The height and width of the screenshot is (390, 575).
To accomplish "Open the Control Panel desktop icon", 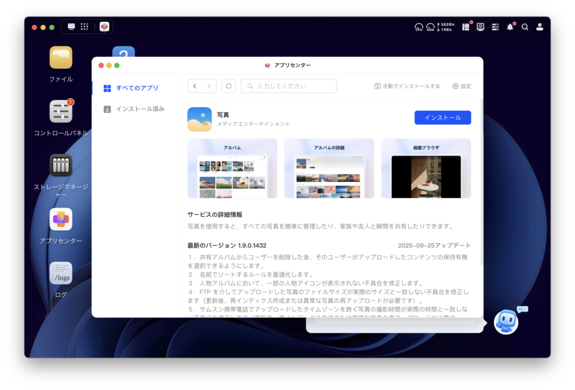I will click(x=61, y=111).
